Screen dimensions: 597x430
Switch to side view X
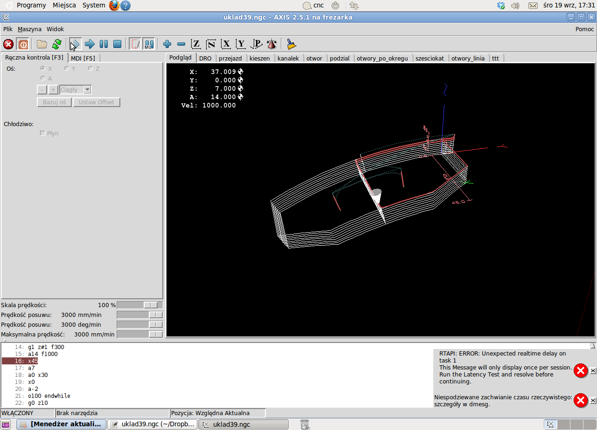(x=226, y=44)
